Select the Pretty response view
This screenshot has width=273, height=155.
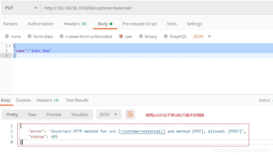(x=12, y=115)
